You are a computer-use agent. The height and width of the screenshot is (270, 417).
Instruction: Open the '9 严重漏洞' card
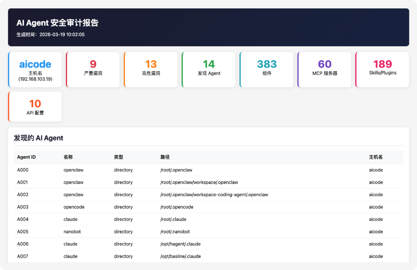(93, 70)
